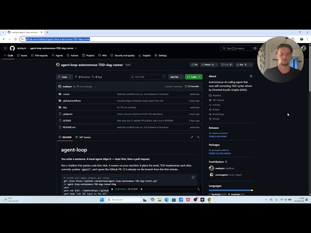Open the Actions tab
311x233 pixels.
(72, 55)
